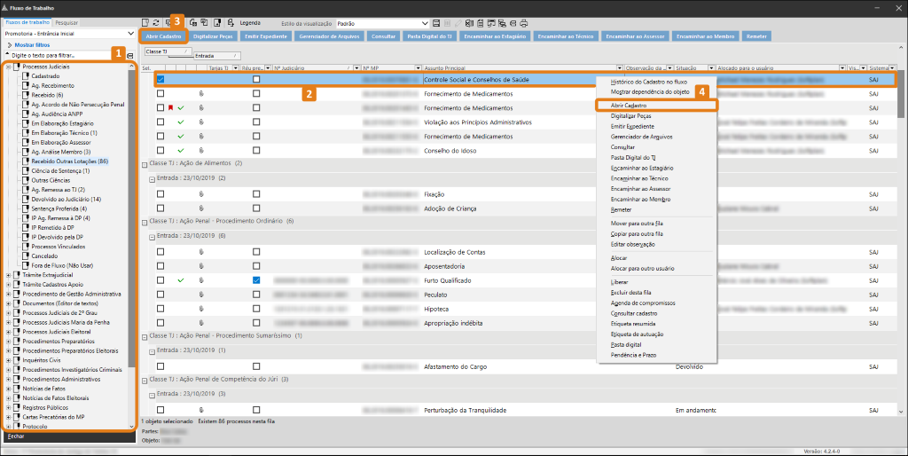The width and height of the screenshot is (908, 456).
Task: Tick selection checkbox for Conselho do Idoso row
Action: 160,151
